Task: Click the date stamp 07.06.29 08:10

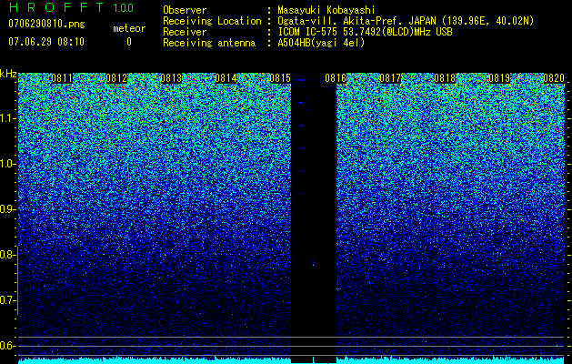Action: [46, 42]
